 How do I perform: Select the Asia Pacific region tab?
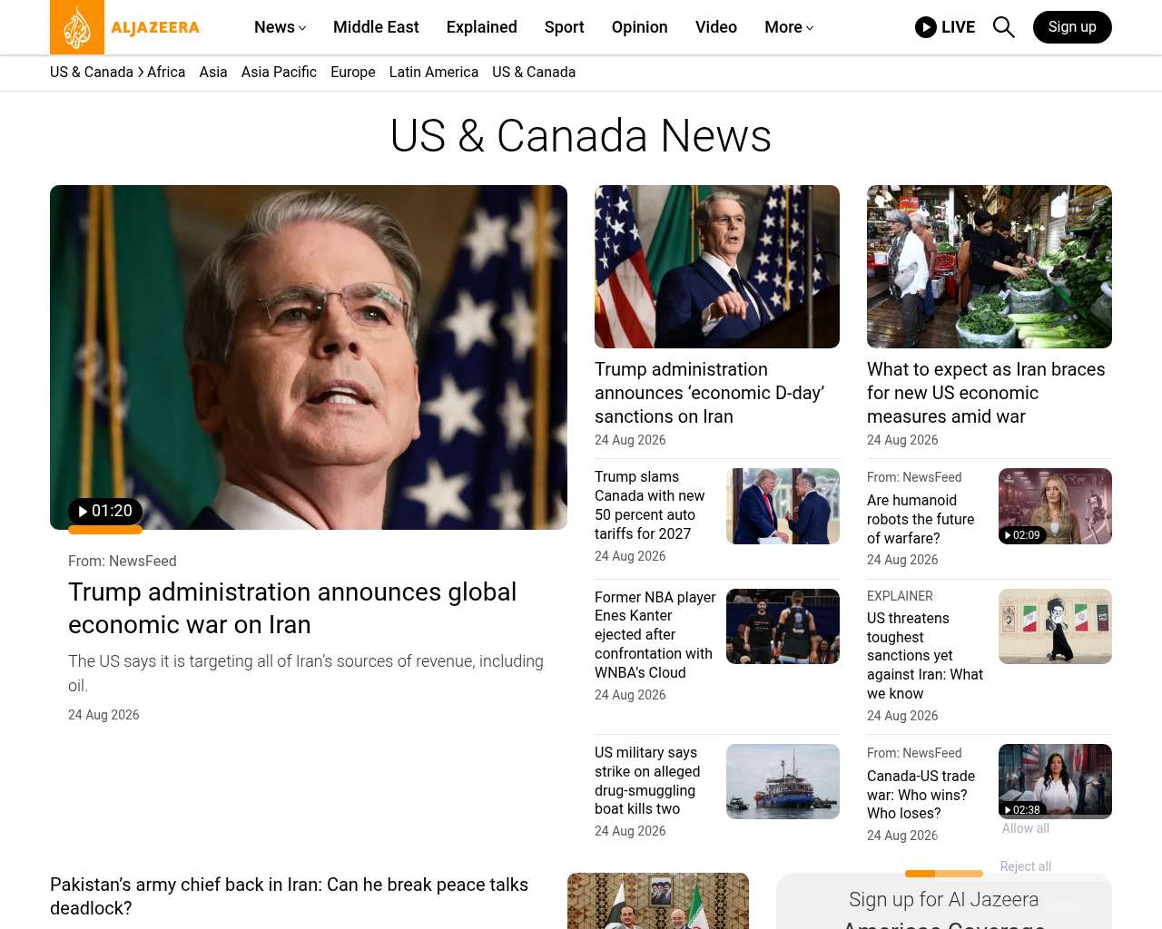279,73
